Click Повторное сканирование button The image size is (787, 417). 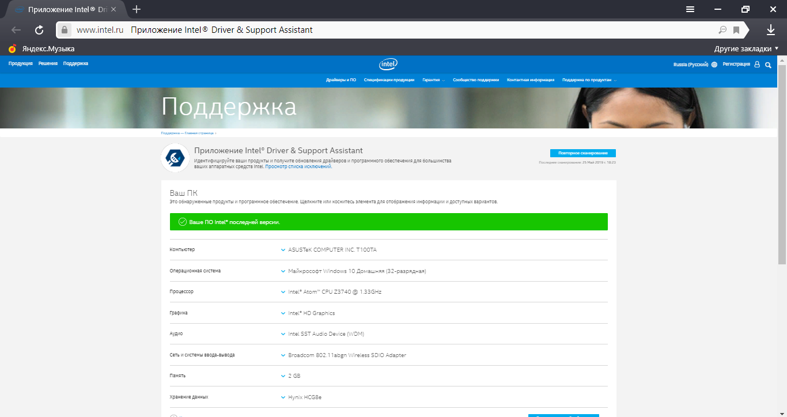583,153
